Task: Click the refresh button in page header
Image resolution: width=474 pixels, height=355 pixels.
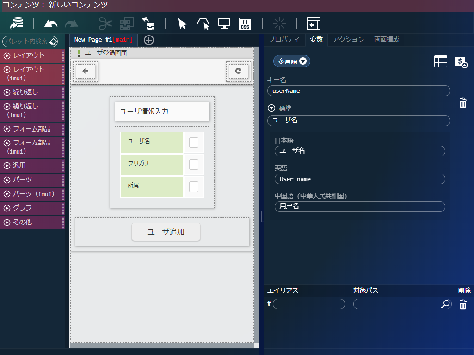Action: pos(239,71)
